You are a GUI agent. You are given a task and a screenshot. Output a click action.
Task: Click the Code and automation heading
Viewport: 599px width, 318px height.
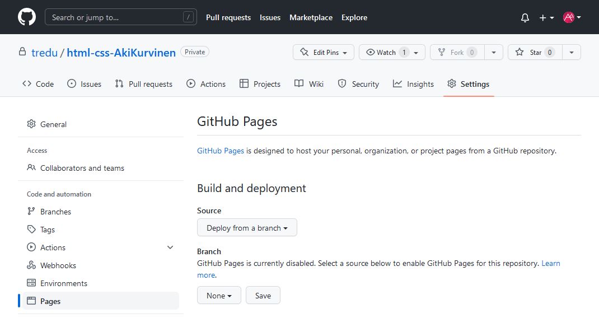pyautogui.click(x=59, y=194)
